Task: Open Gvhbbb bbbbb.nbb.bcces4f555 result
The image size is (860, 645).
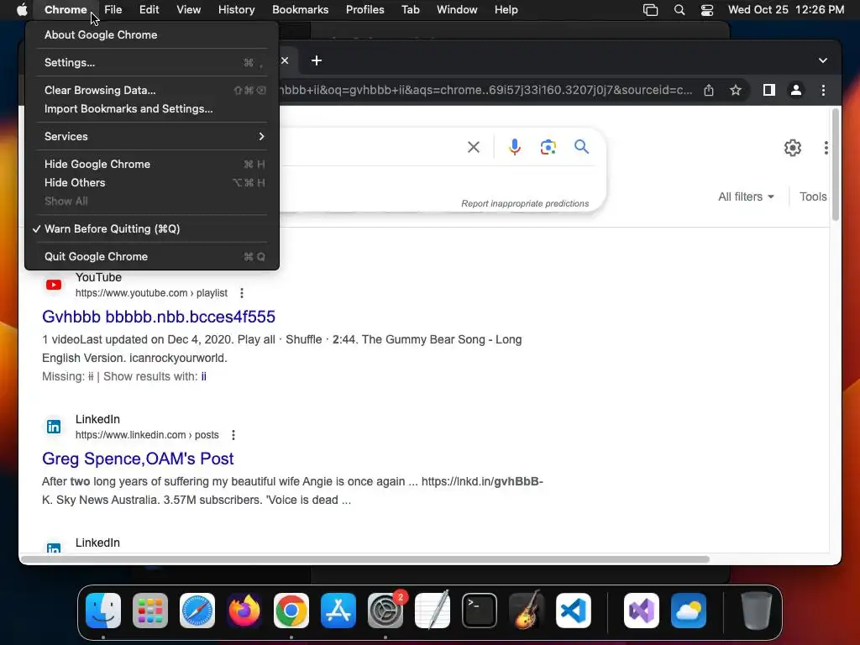Action: [x=159, y=317]
